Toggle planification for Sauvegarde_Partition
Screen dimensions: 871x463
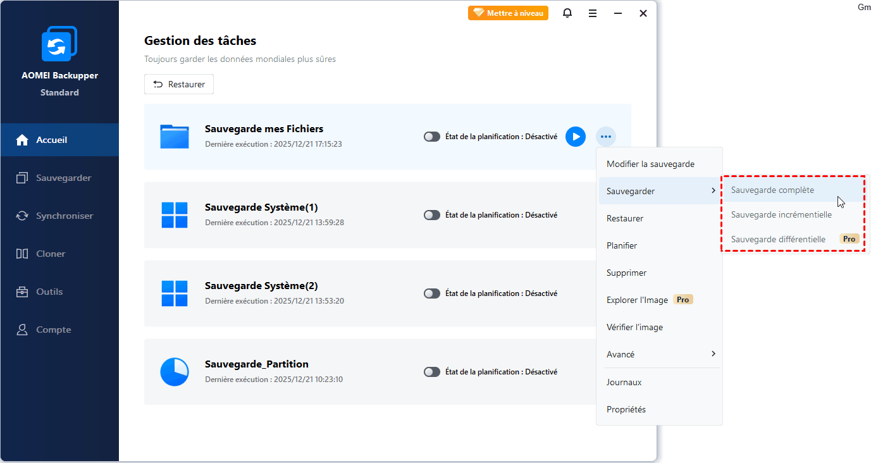(x=432, y=372)
